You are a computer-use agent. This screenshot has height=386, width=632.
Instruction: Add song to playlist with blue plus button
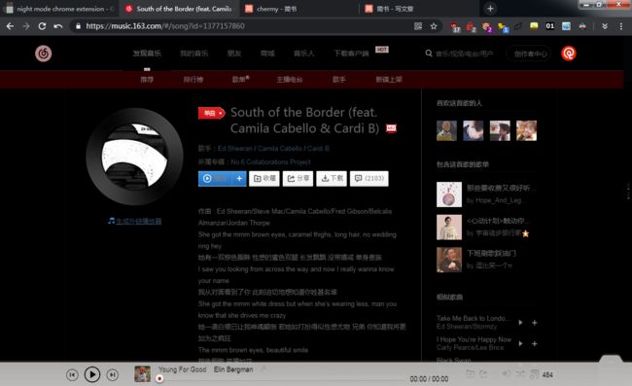(239, 179)
